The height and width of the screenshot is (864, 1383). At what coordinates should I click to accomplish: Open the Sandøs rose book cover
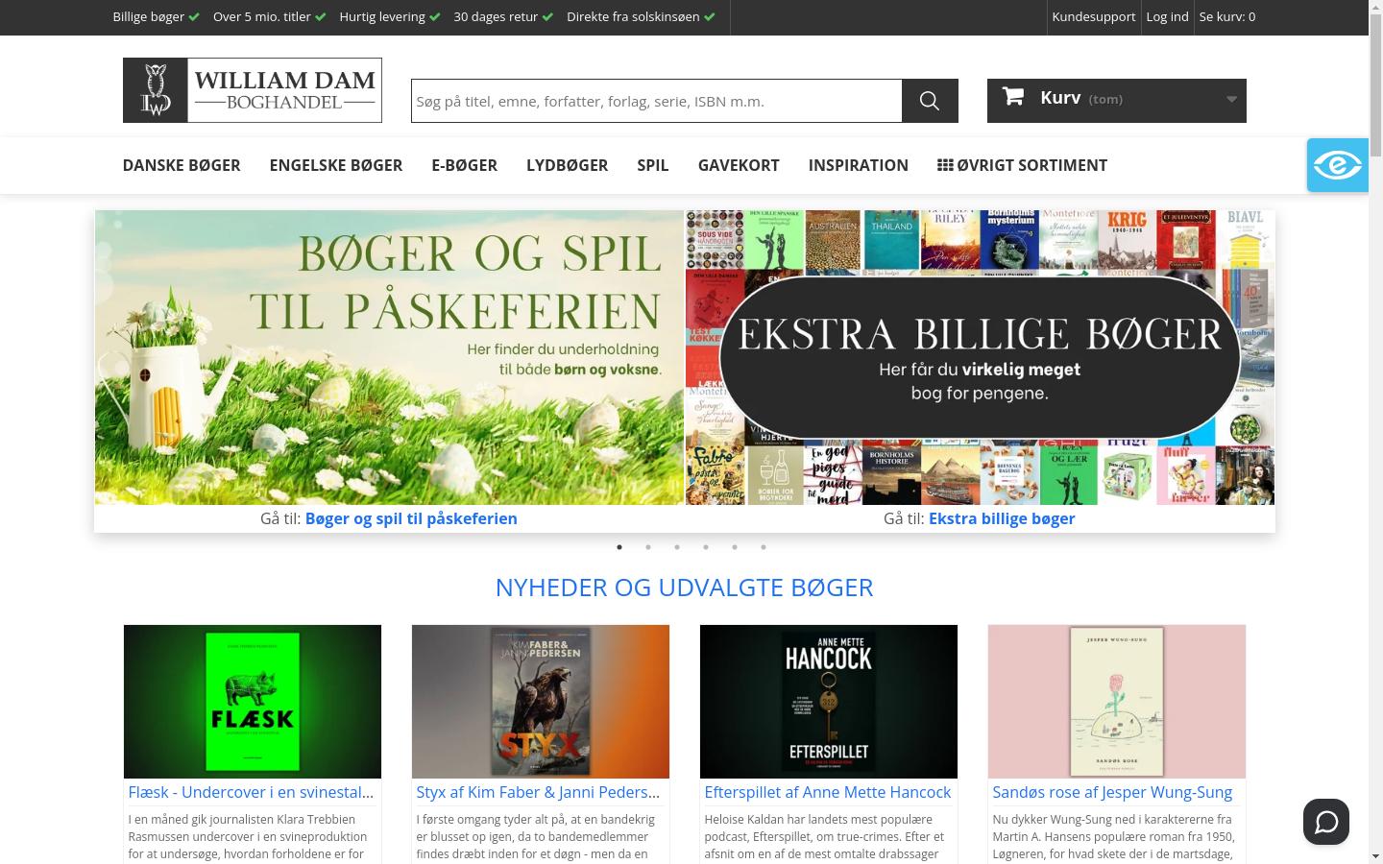1117,702
